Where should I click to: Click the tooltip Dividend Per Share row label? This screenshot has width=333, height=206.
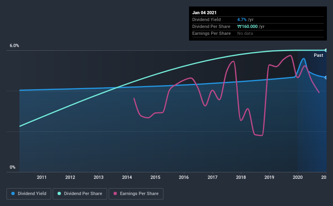[x=211, y=26]
